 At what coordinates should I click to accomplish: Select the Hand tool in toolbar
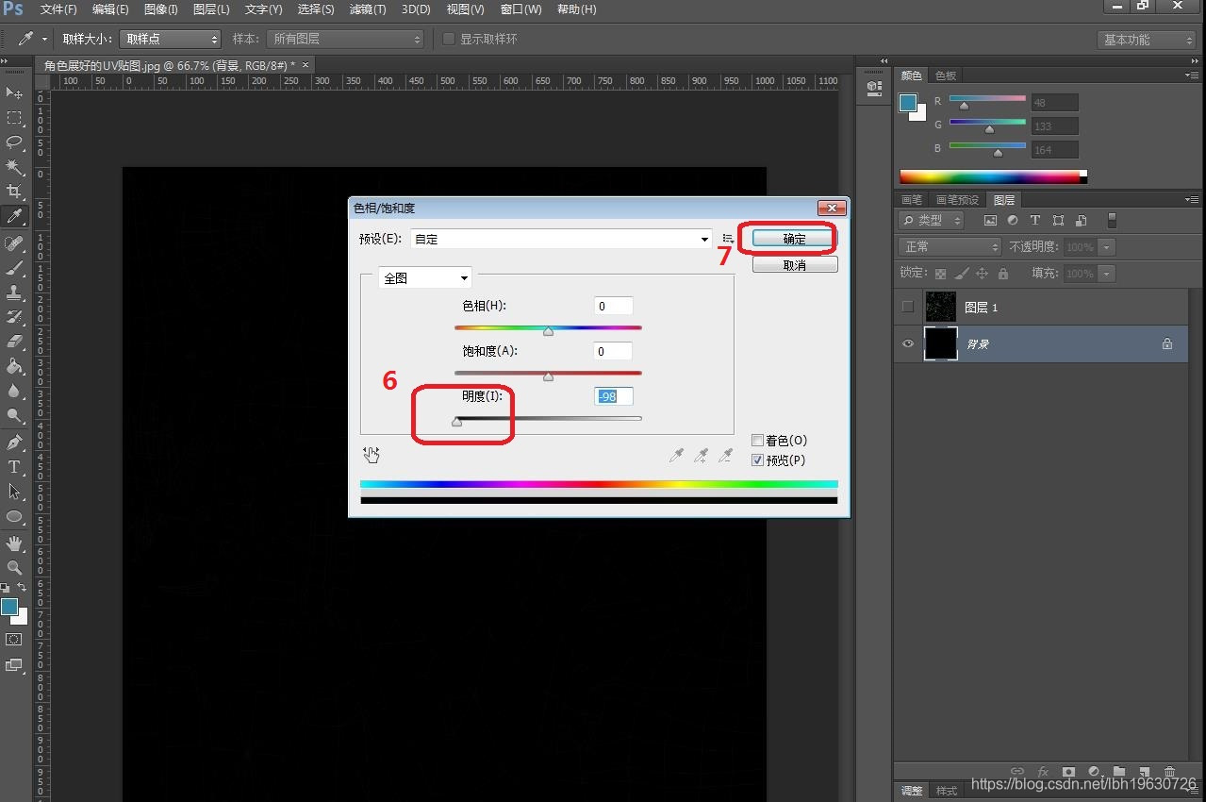[14, 543]
